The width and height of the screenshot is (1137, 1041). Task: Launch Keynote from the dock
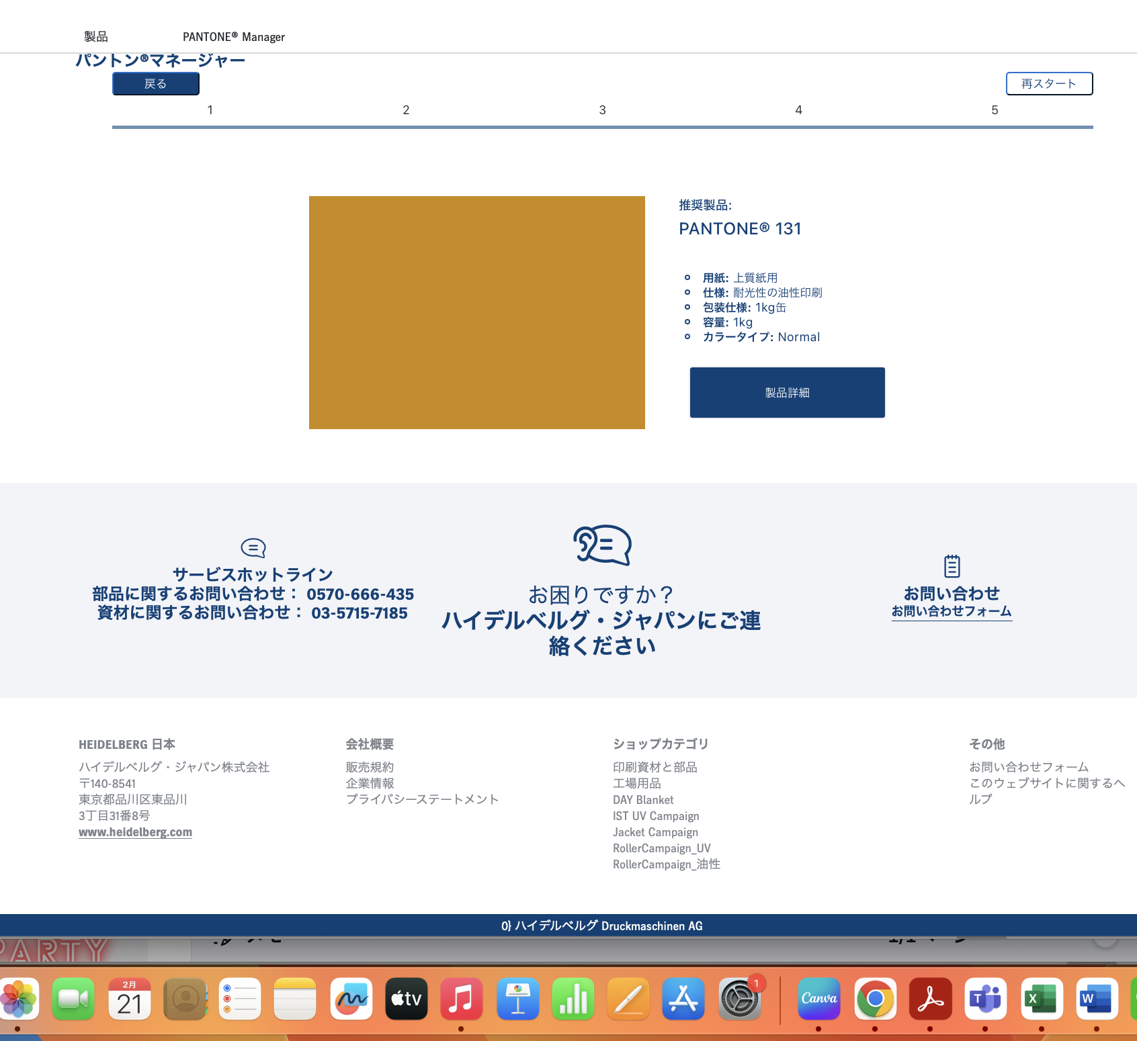[518, 999]
